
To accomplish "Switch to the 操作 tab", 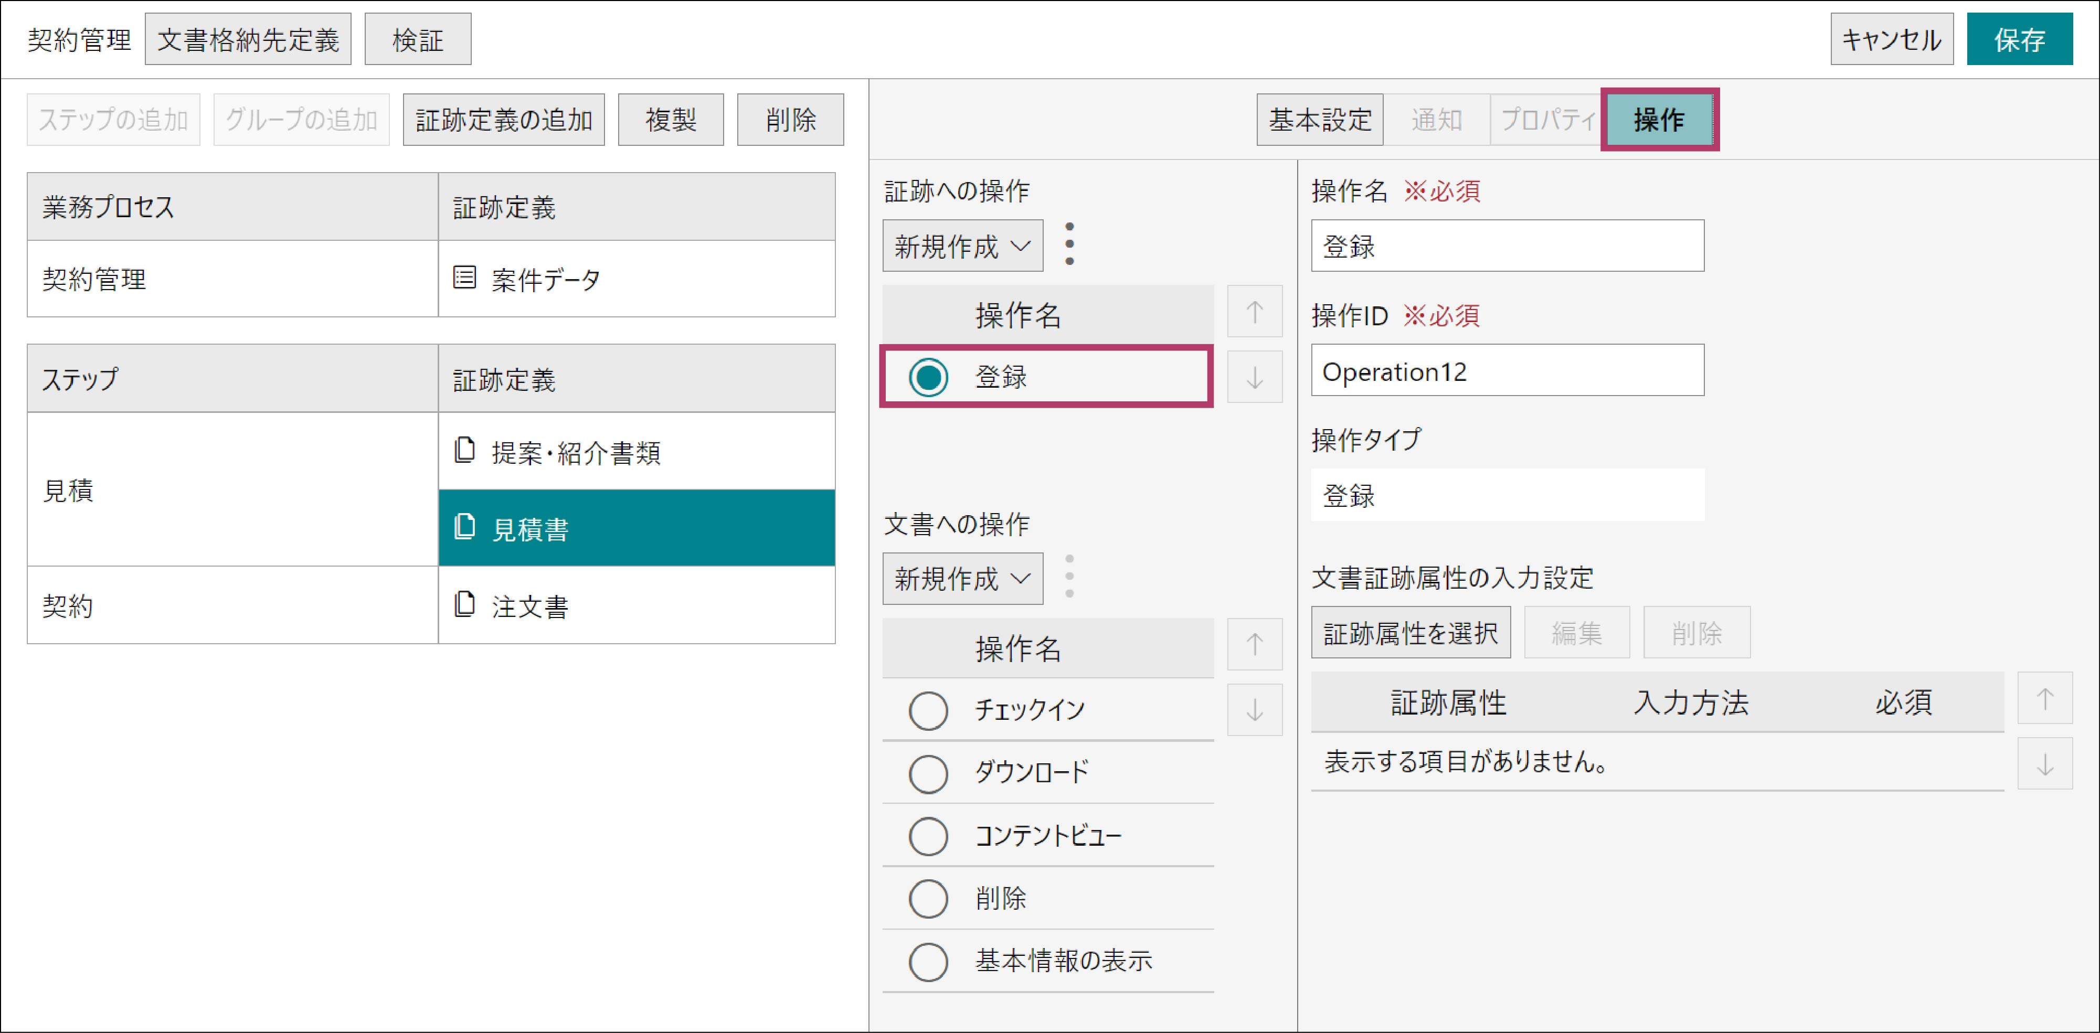I will (1659, 120).
